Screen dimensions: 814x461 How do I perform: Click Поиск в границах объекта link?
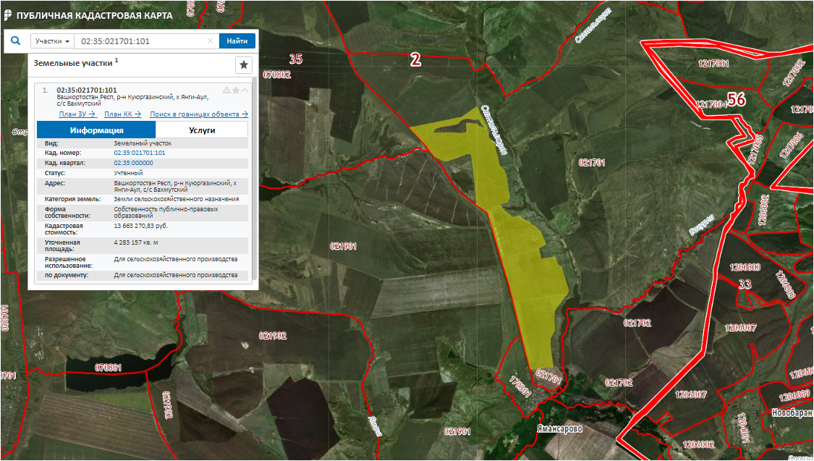point(199,114)
